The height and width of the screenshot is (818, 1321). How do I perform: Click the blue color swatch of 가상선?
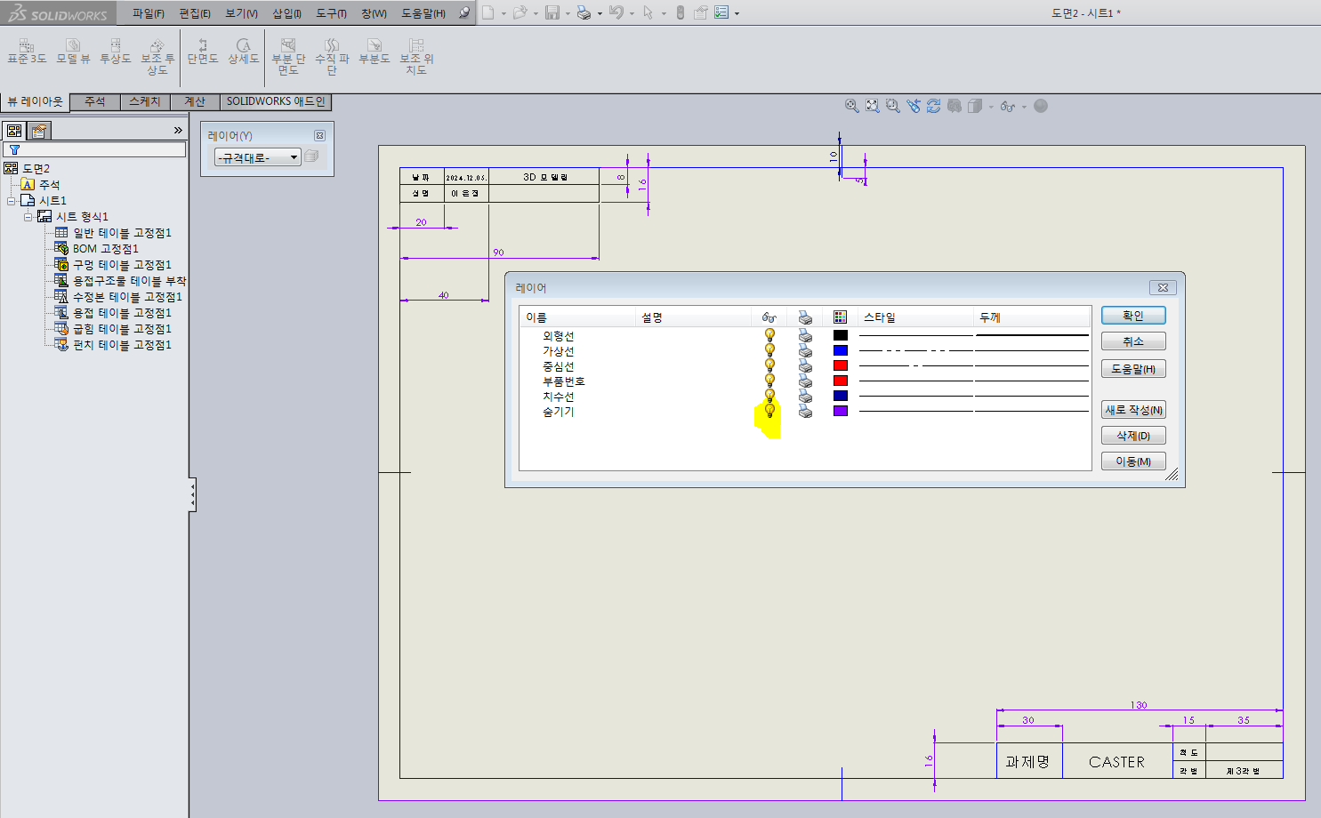coord(841,350)
